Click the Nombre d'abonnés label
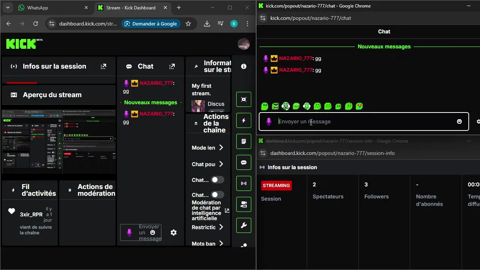 pyautogui.click(x=429, y=200)
